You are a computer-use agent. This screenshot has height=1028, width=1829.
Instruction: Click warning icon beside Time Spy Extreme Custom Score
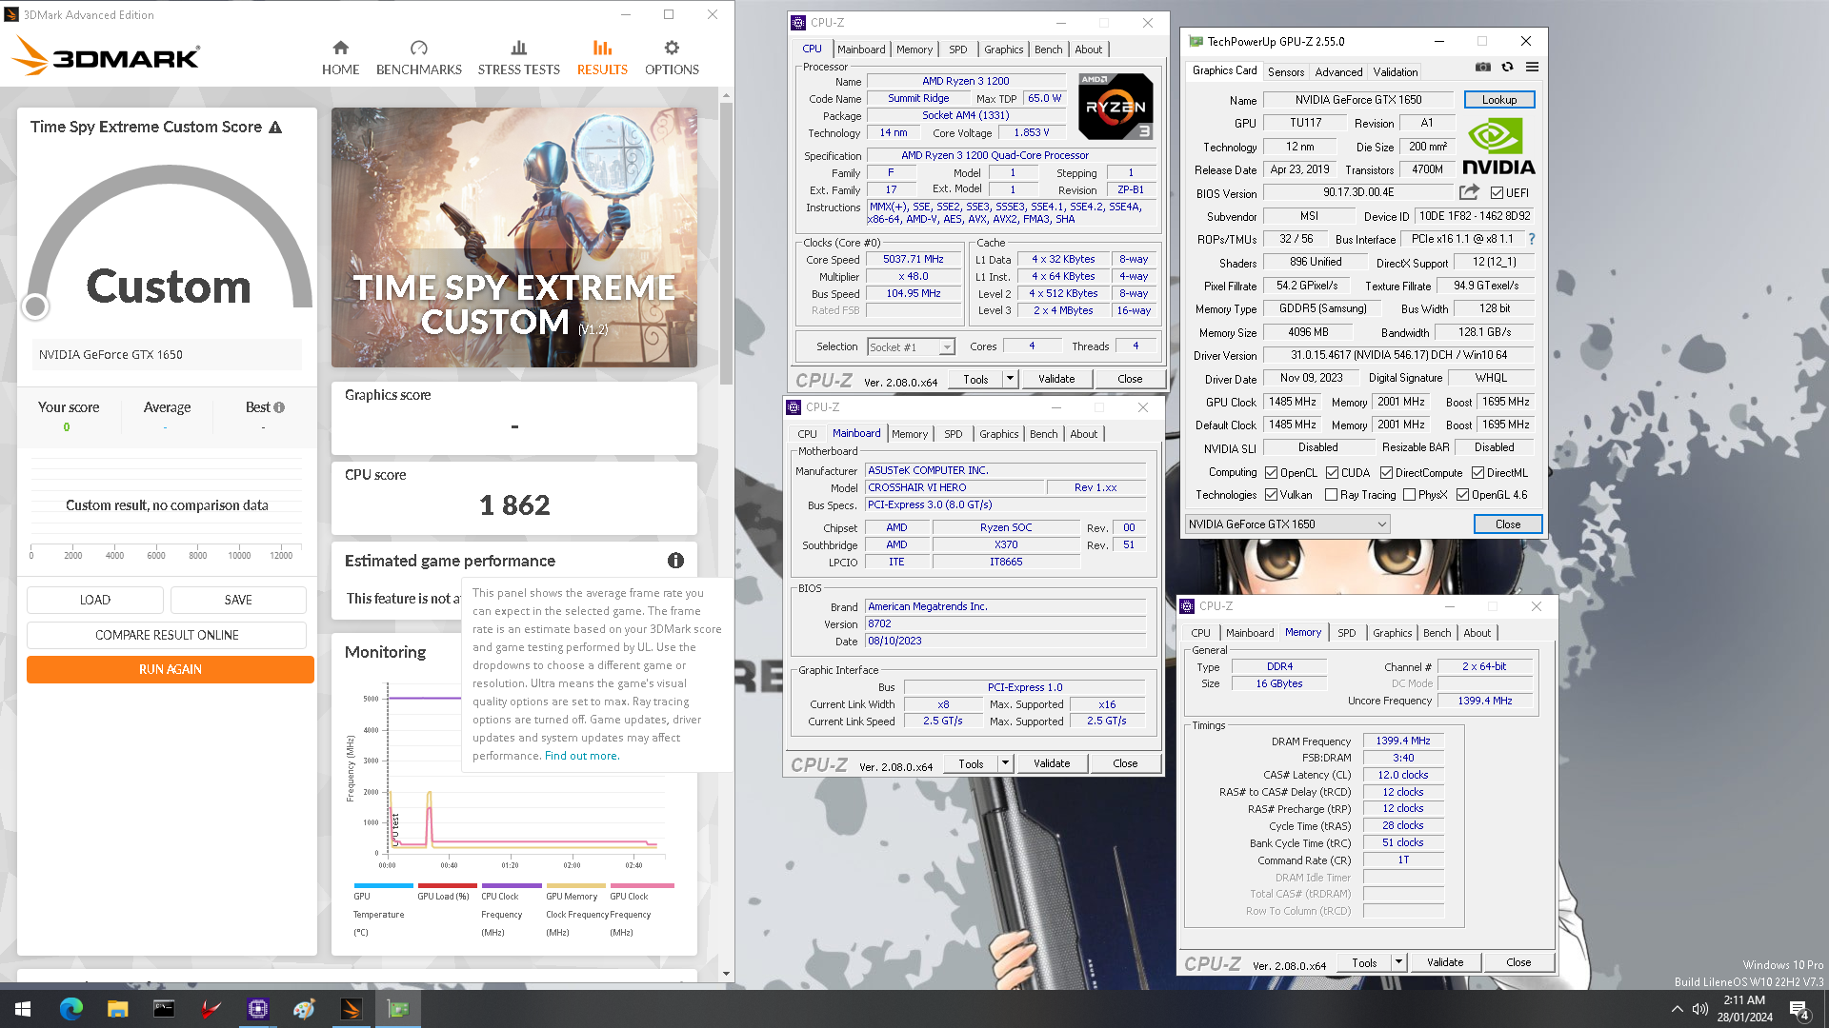pos(275,128)
